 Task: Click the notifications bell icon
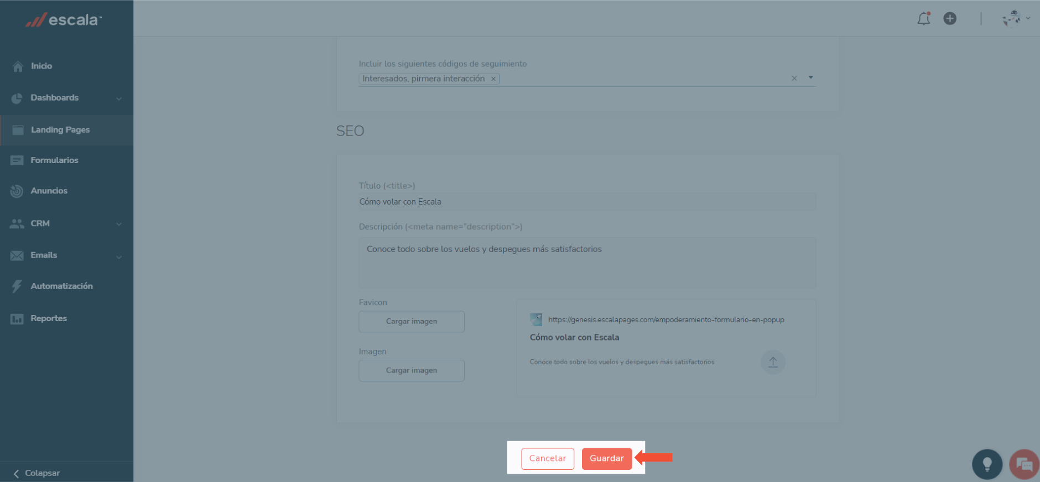click(x=923, y=19)
